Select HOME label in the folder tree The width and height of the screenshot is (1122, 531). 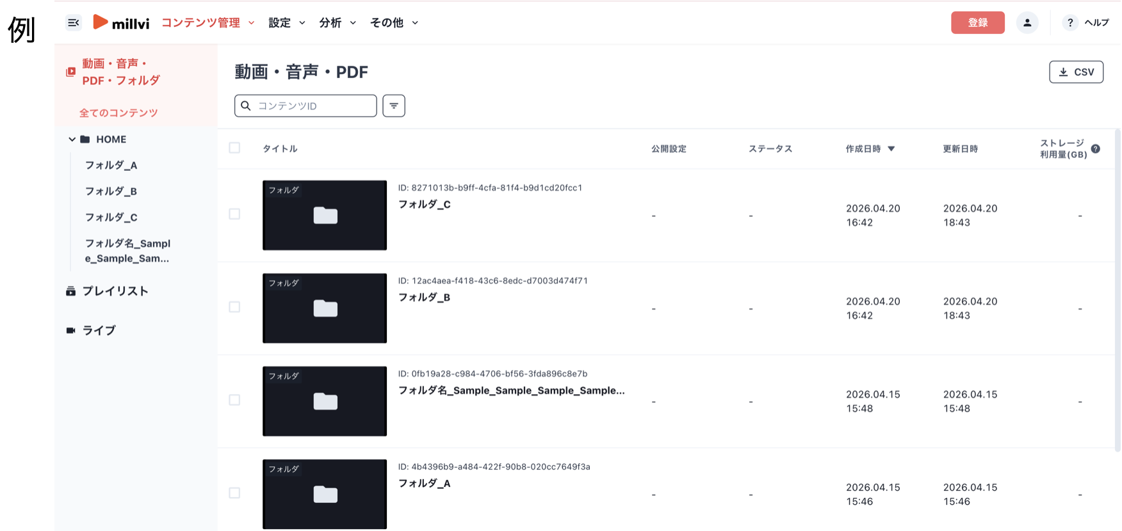(x=111, y=139)
